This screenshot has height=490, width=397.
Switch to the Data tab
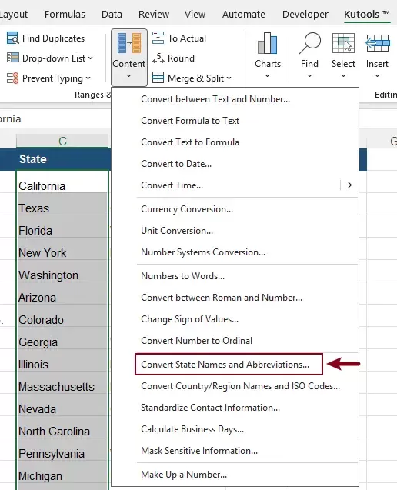[112, 14]
